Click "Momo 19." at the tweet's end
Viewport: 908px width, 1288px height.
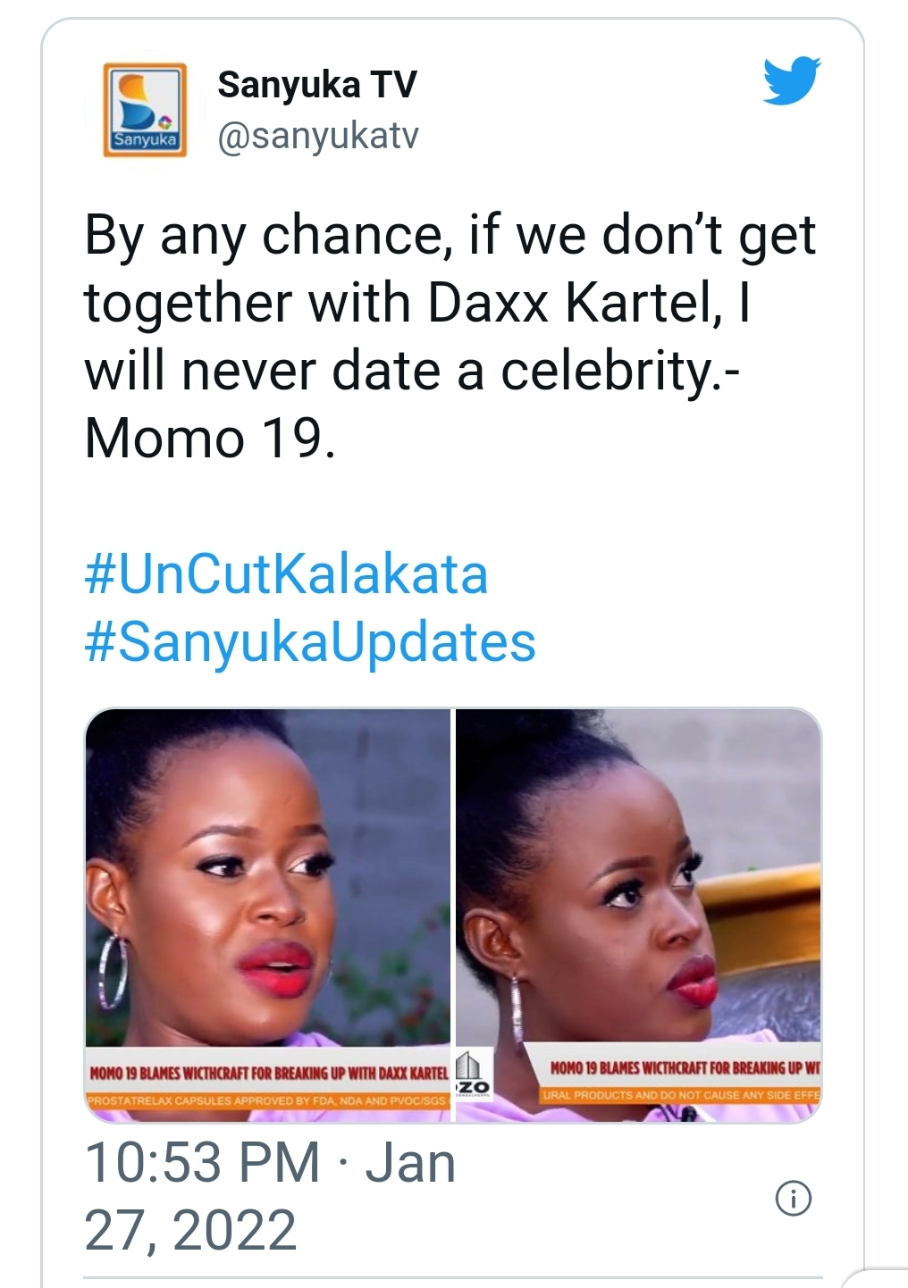click(x=210, y=439)
